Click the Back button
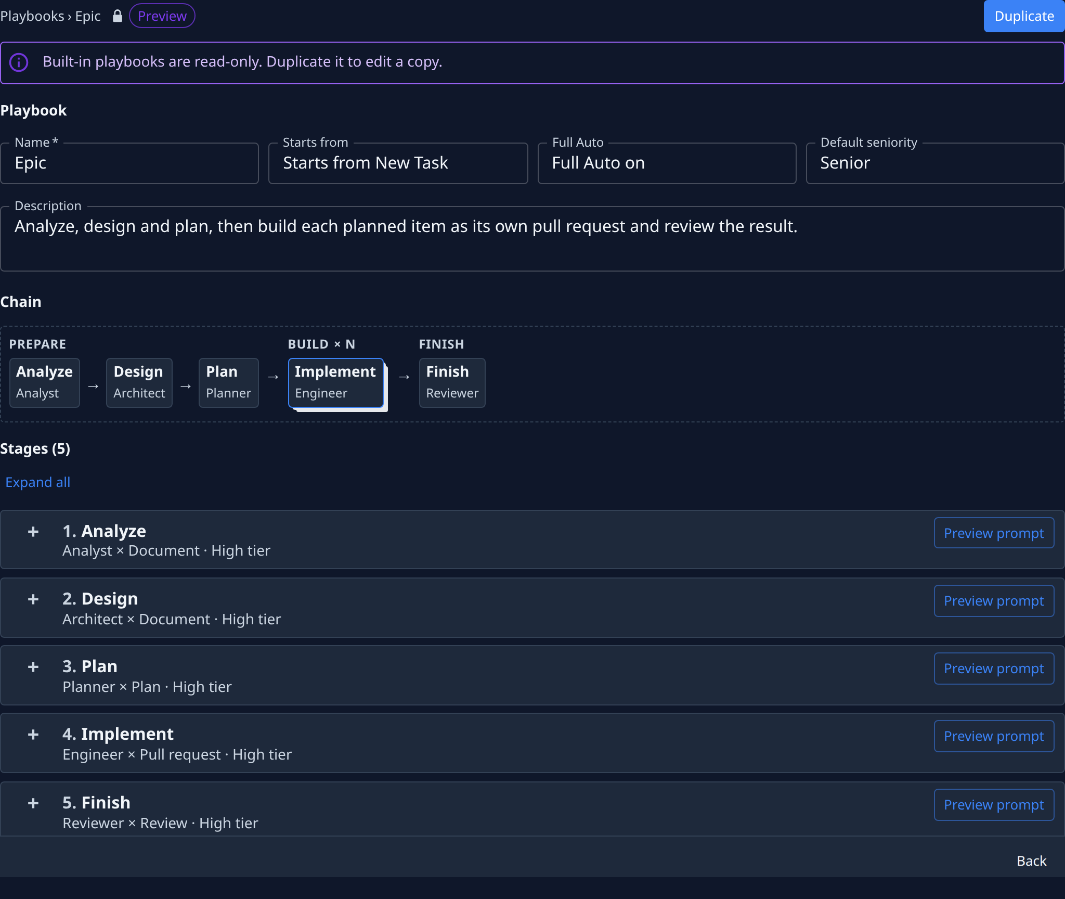This screenshot has width=1065, height=899. [x=1031, y=861]
